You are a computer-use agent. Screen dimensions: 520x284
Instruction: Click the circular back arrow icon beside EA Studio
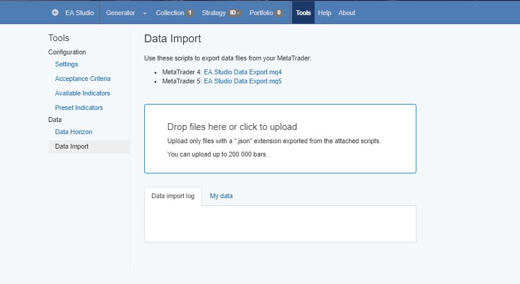coord(55,13)
